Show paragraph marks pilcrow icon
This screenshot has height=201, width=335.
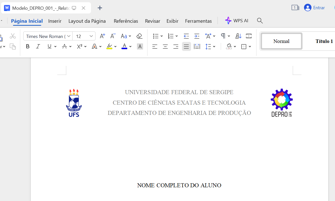[x=223, y=36]
